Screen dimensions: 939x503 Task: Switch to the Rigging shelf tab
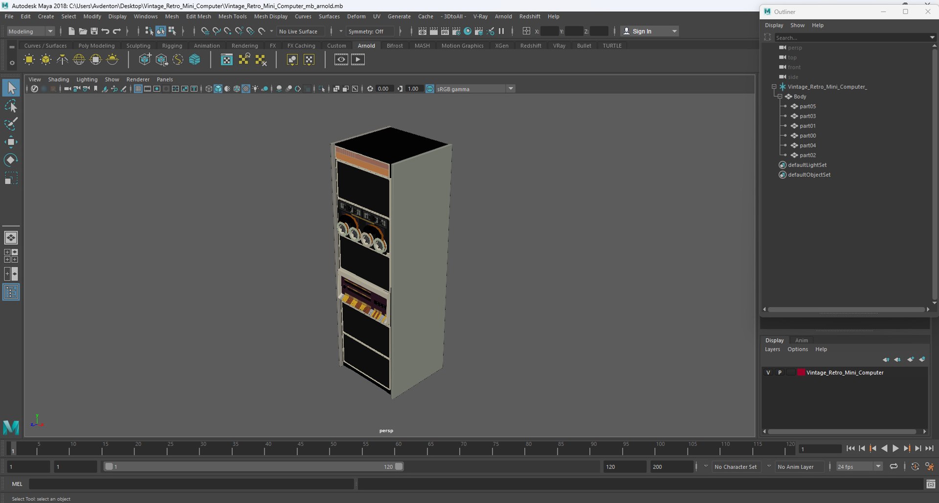point(172,46)
